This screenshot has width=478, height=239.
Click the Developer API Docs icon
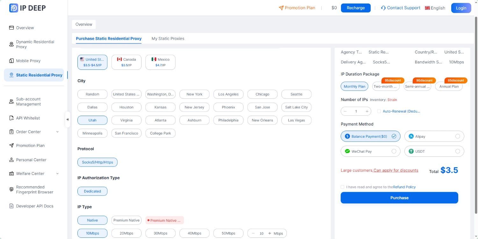point(11,206)
